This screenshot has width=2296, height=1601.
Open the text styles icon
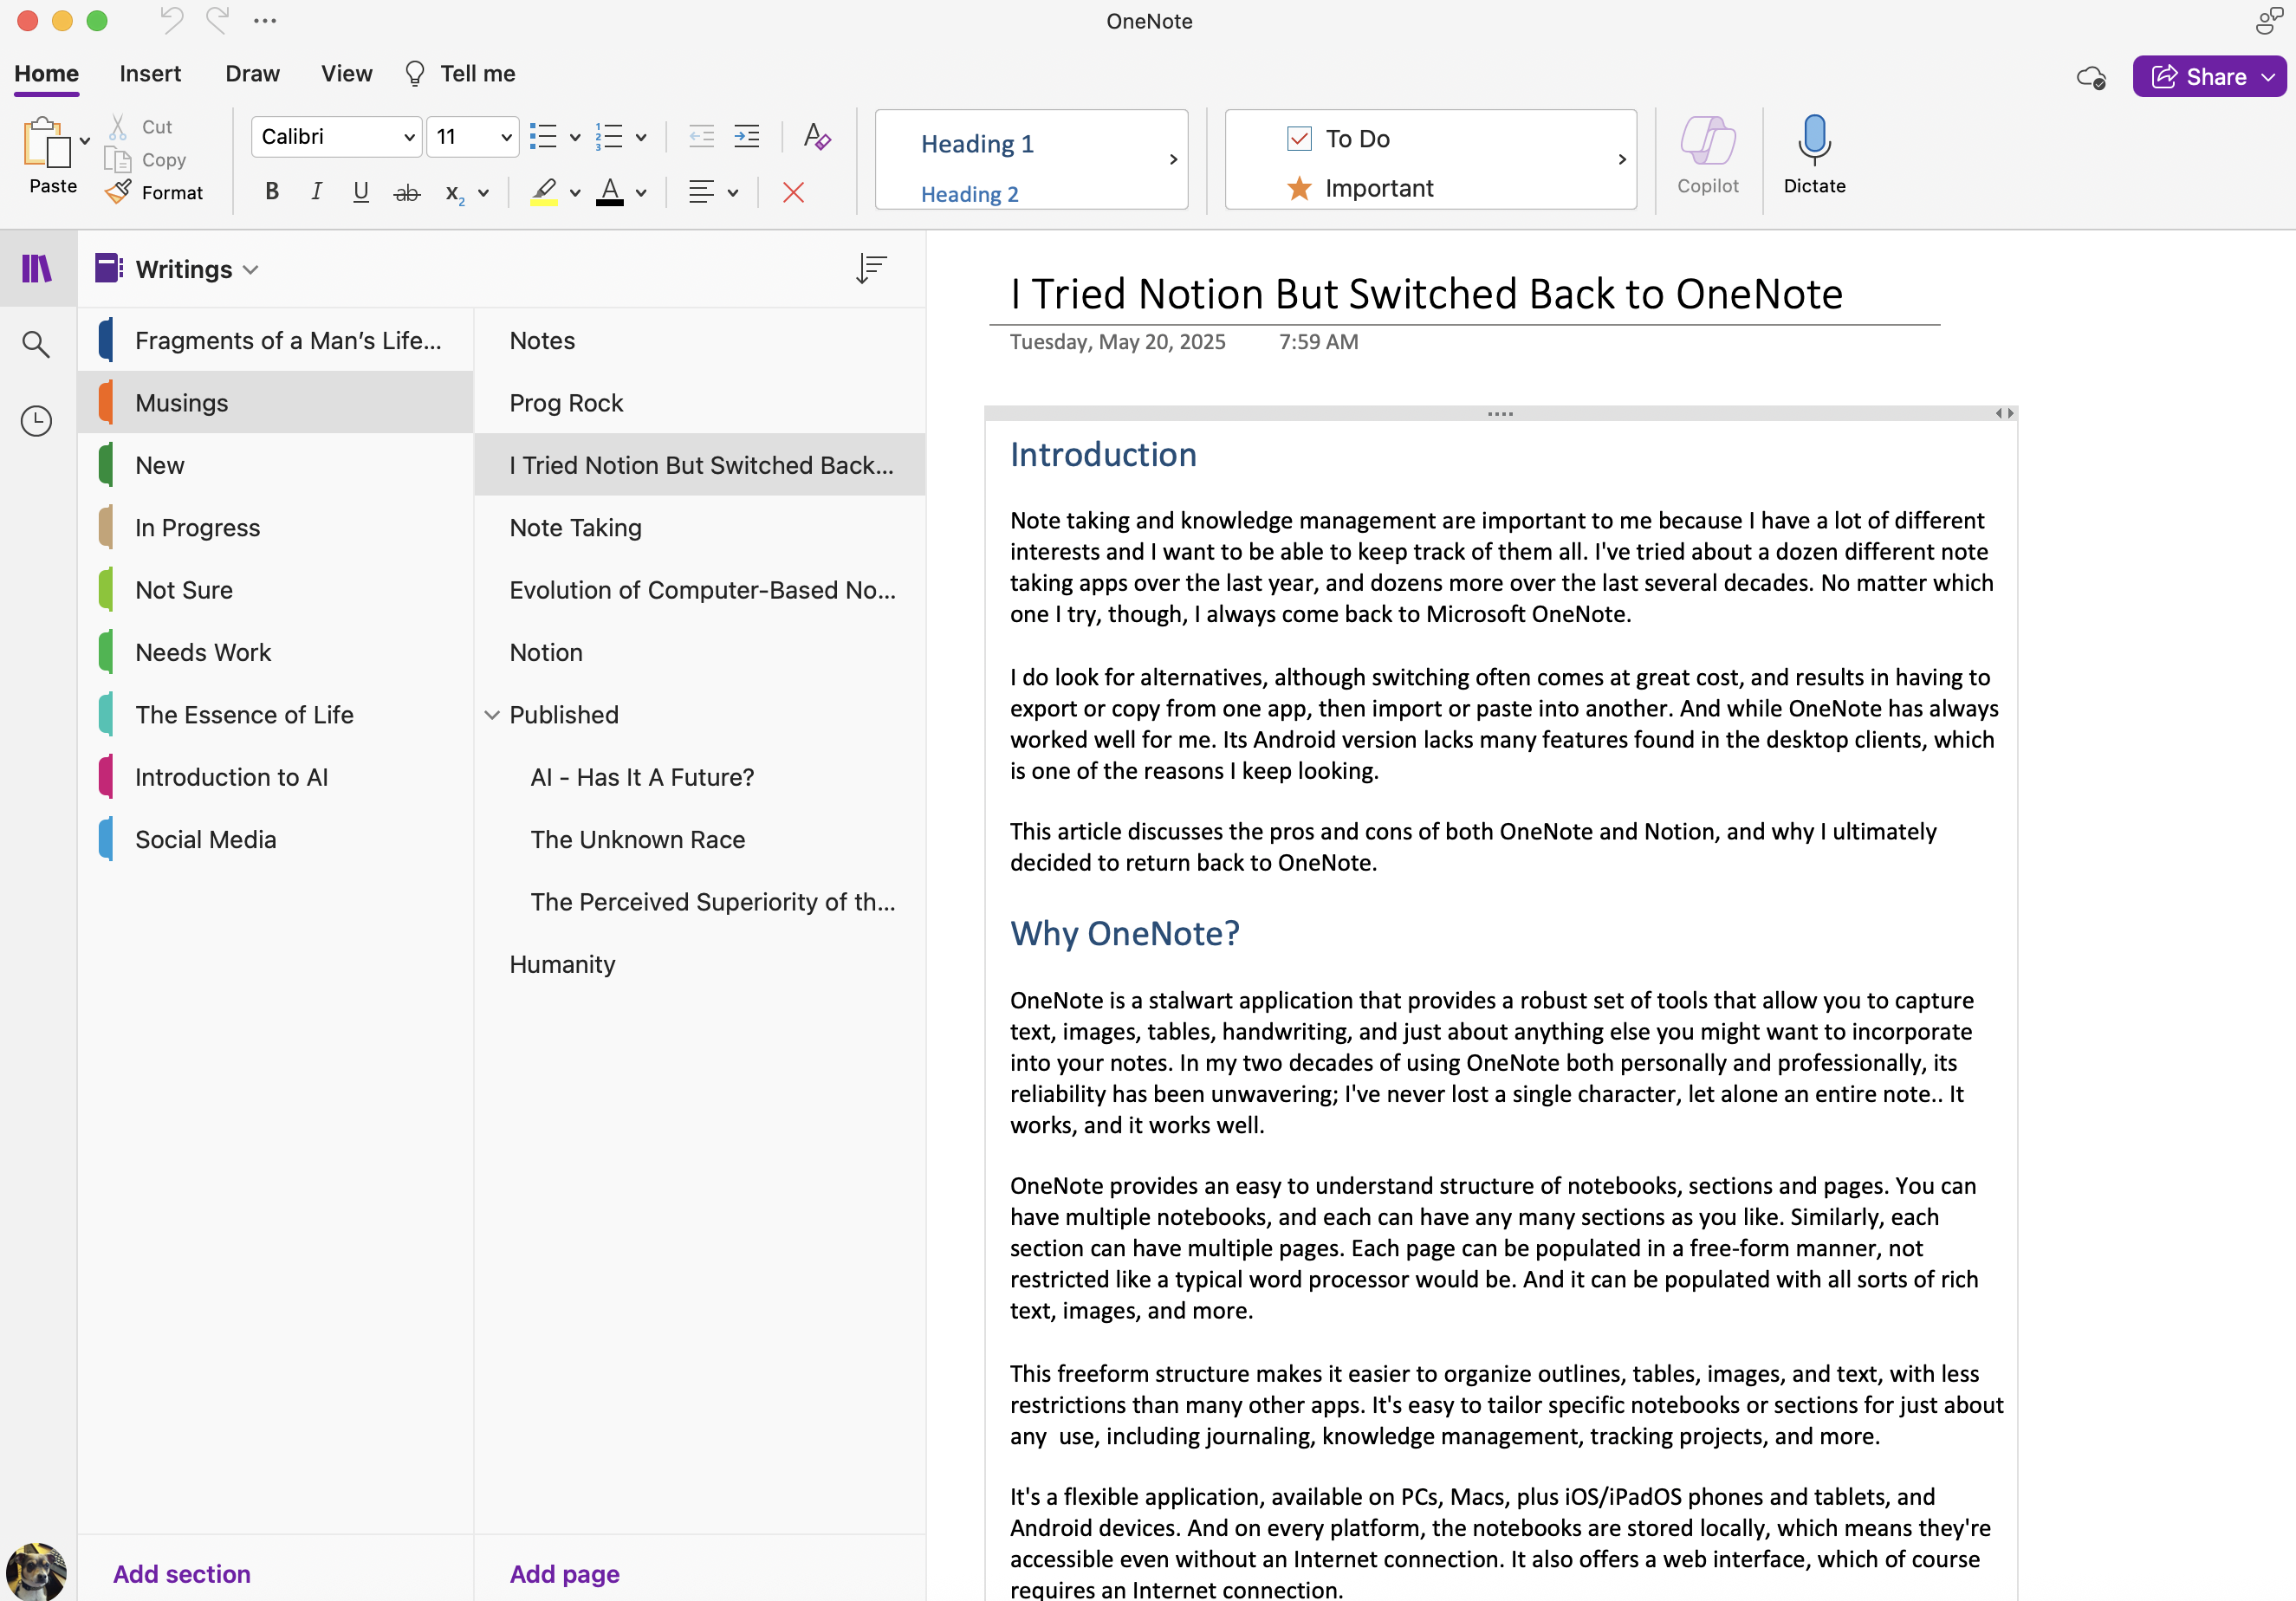817,136
